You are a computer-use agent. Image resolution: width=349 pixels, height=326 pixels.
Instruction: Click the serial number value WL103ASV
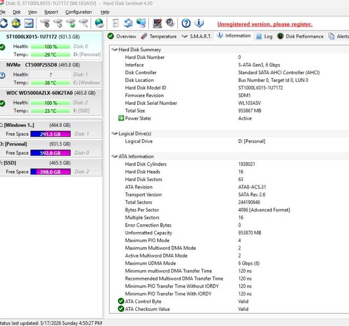[x=249, y=103]
